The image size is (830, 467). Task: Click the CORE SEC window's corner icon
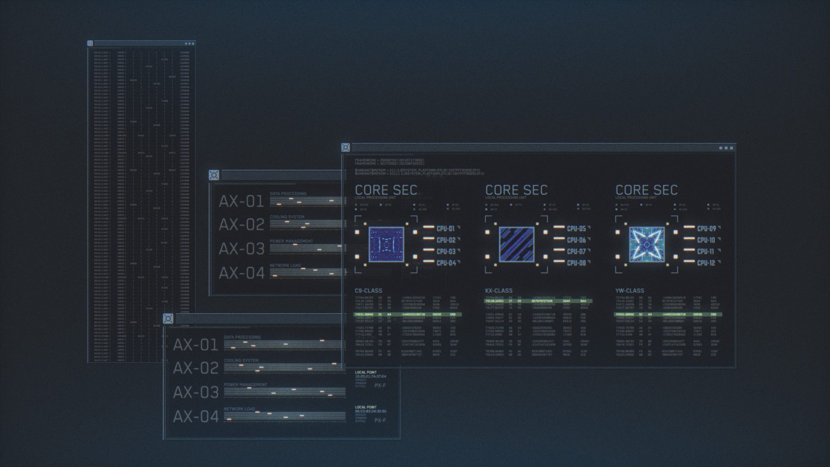[x=345, y=147]
